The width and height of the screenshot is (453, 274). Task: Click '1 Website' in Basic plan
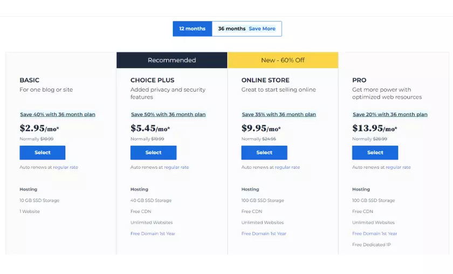point(30,211)
